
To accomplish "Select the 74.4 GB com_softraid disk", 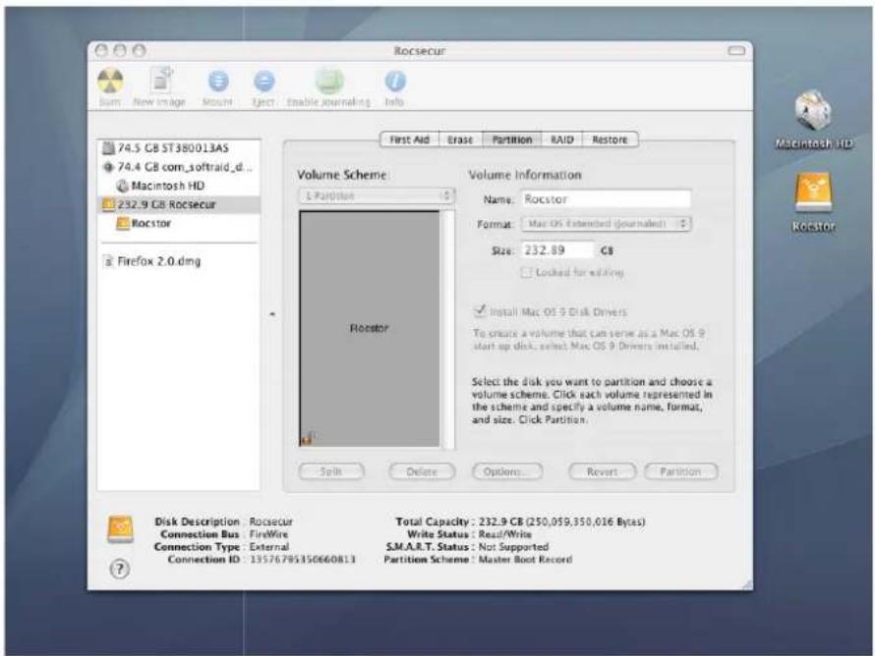I will coord(179,167).
